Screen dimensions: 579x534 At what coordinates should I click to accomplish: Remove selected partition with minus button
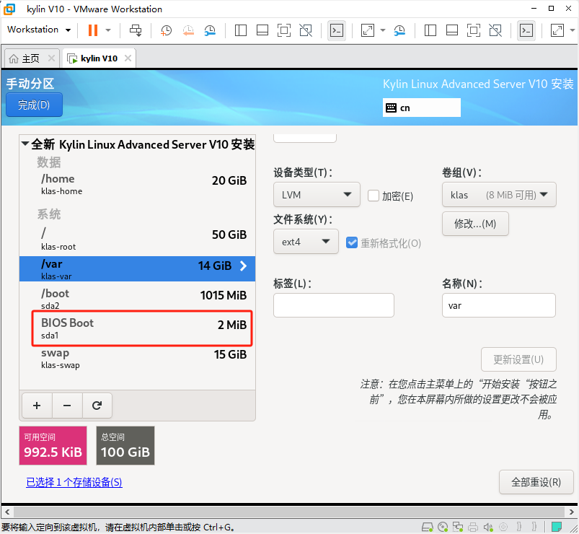(x=67, y=406)
